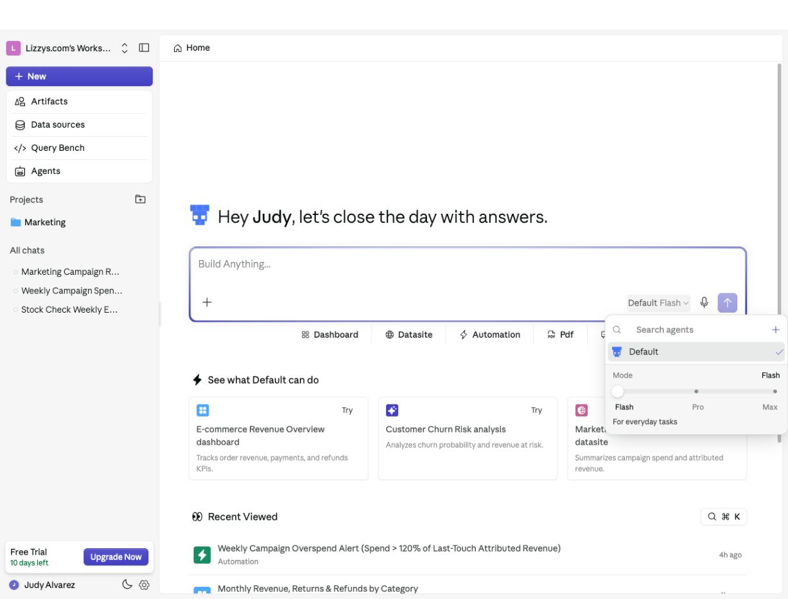Select the Automation quick action
This screenshot has width=788, height=599.
[x=490, y=334]
